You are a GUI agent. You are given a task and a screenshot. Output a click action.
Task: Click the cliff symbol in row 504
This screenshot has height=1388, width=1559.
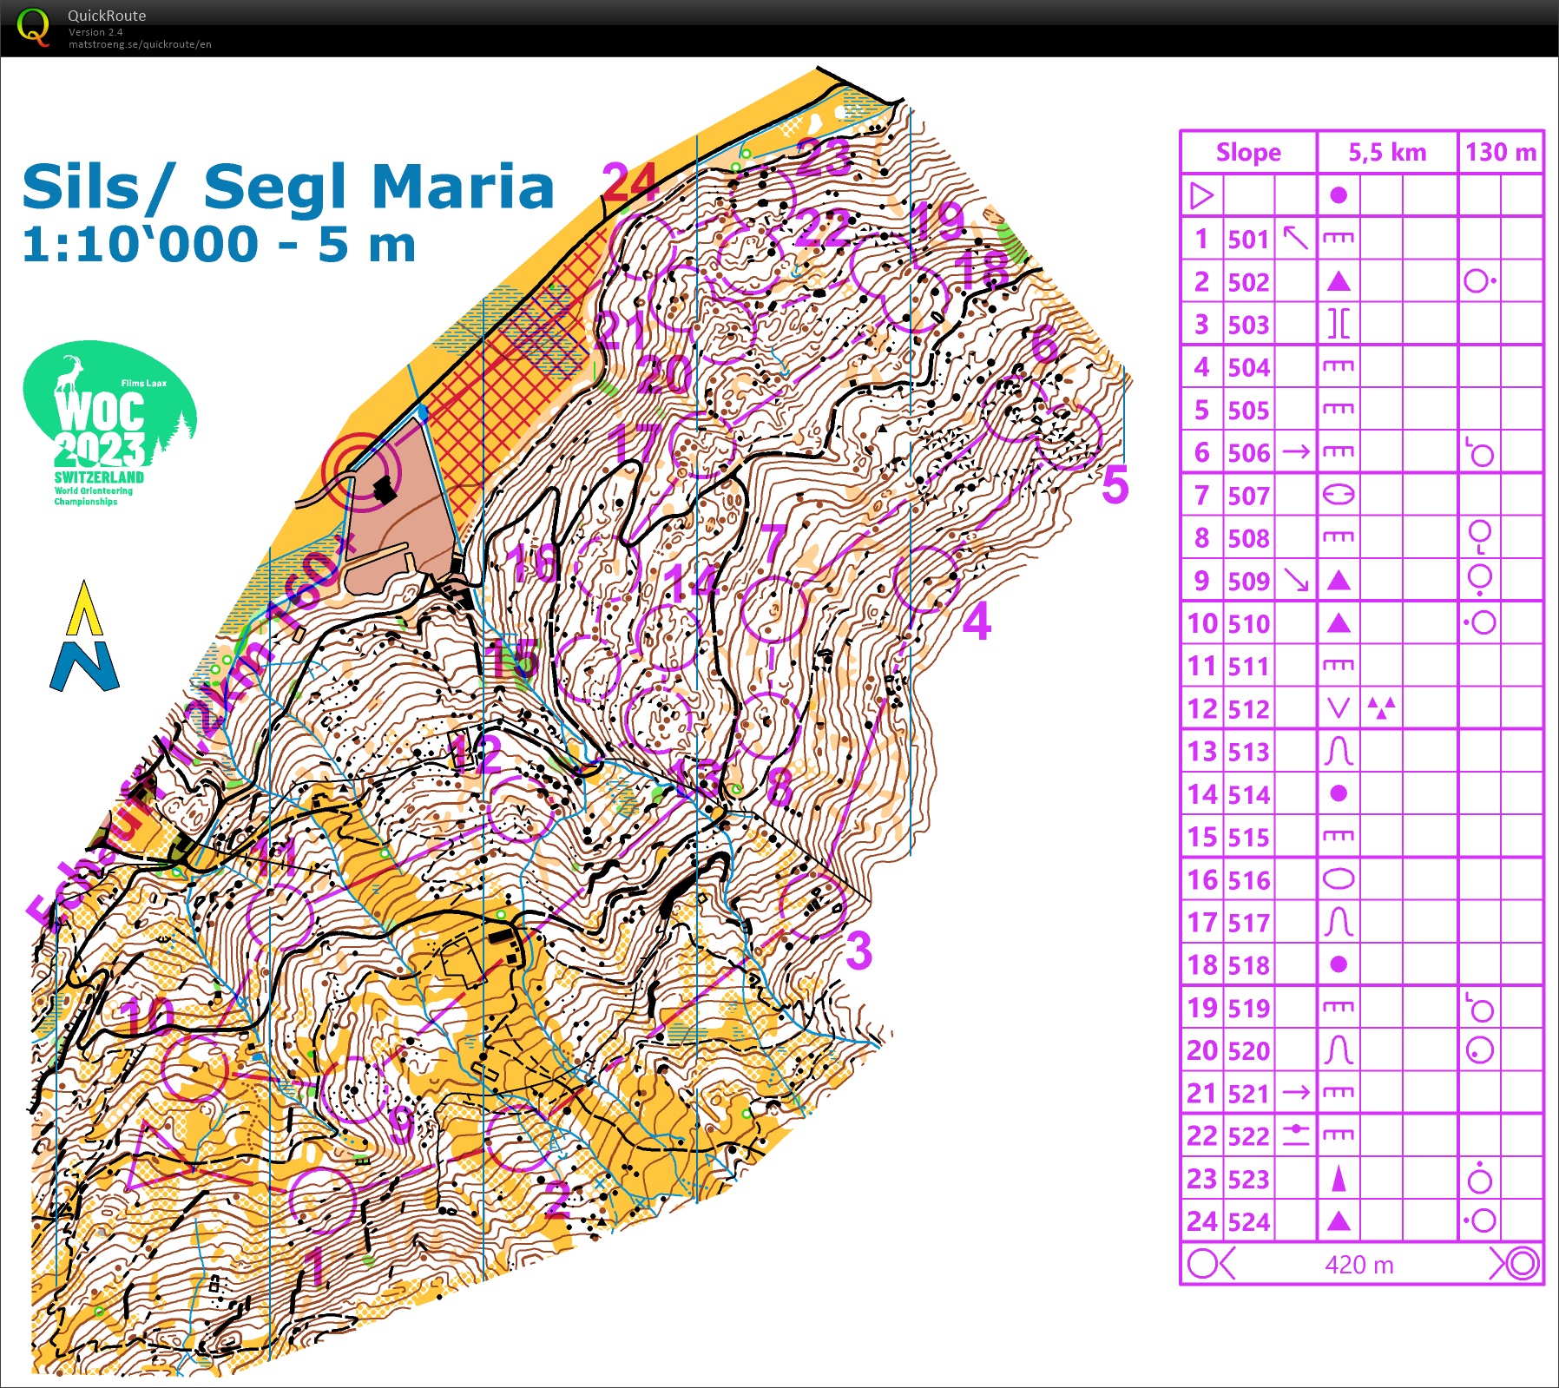click(1339, 366)
